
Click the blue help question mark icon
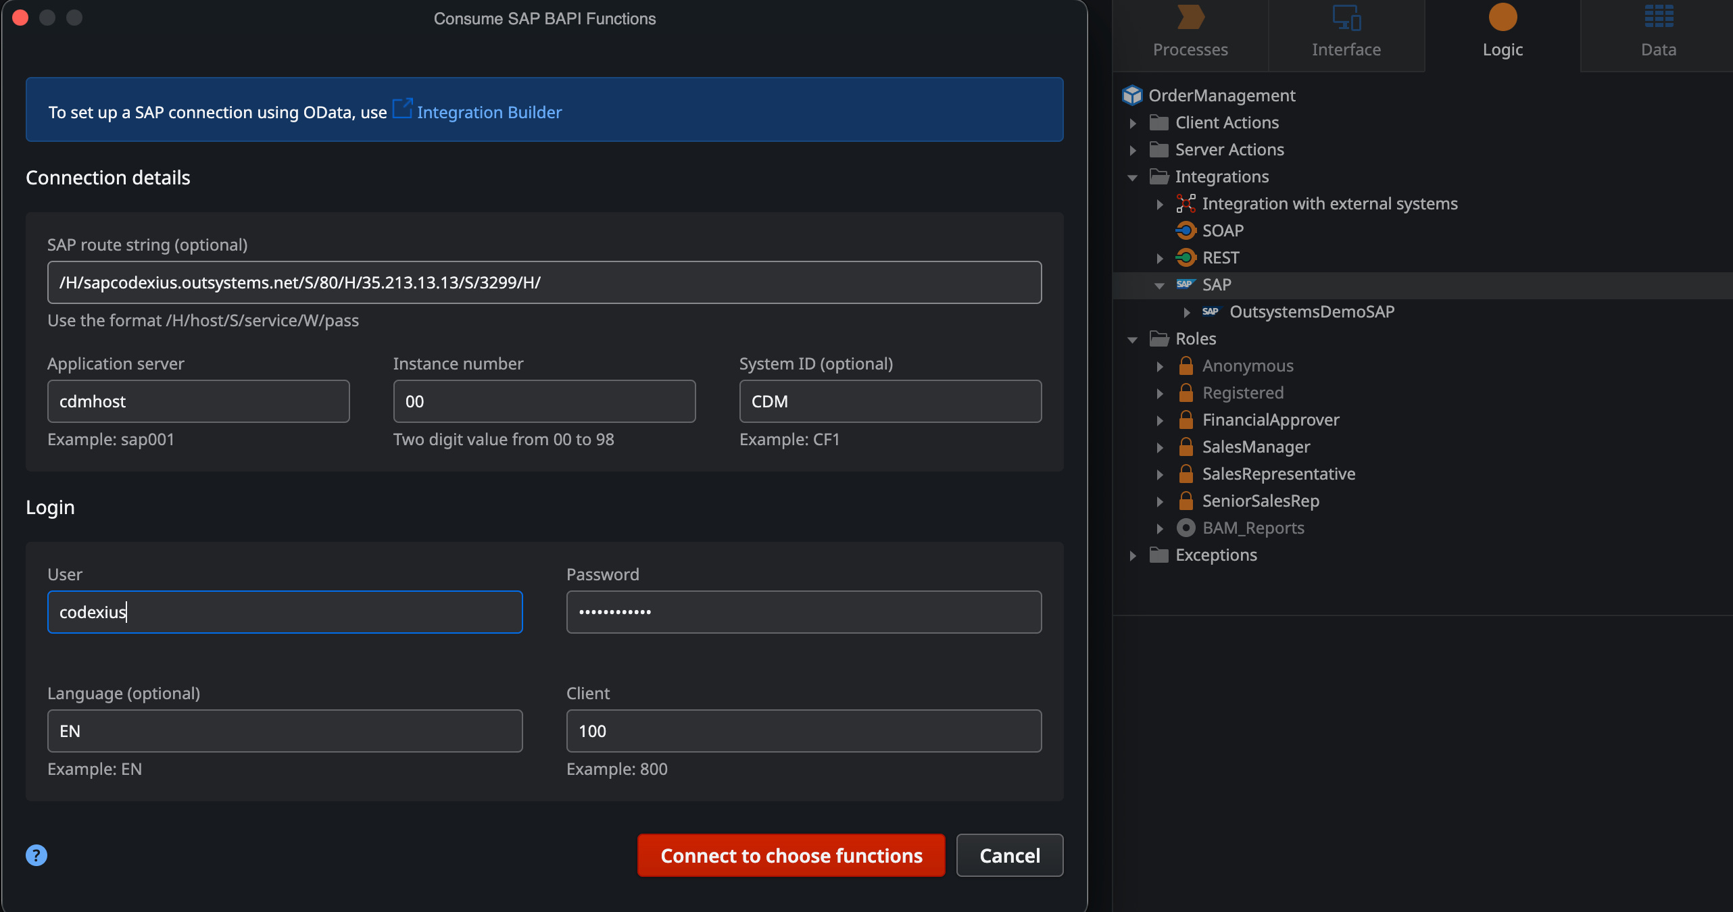36,855
